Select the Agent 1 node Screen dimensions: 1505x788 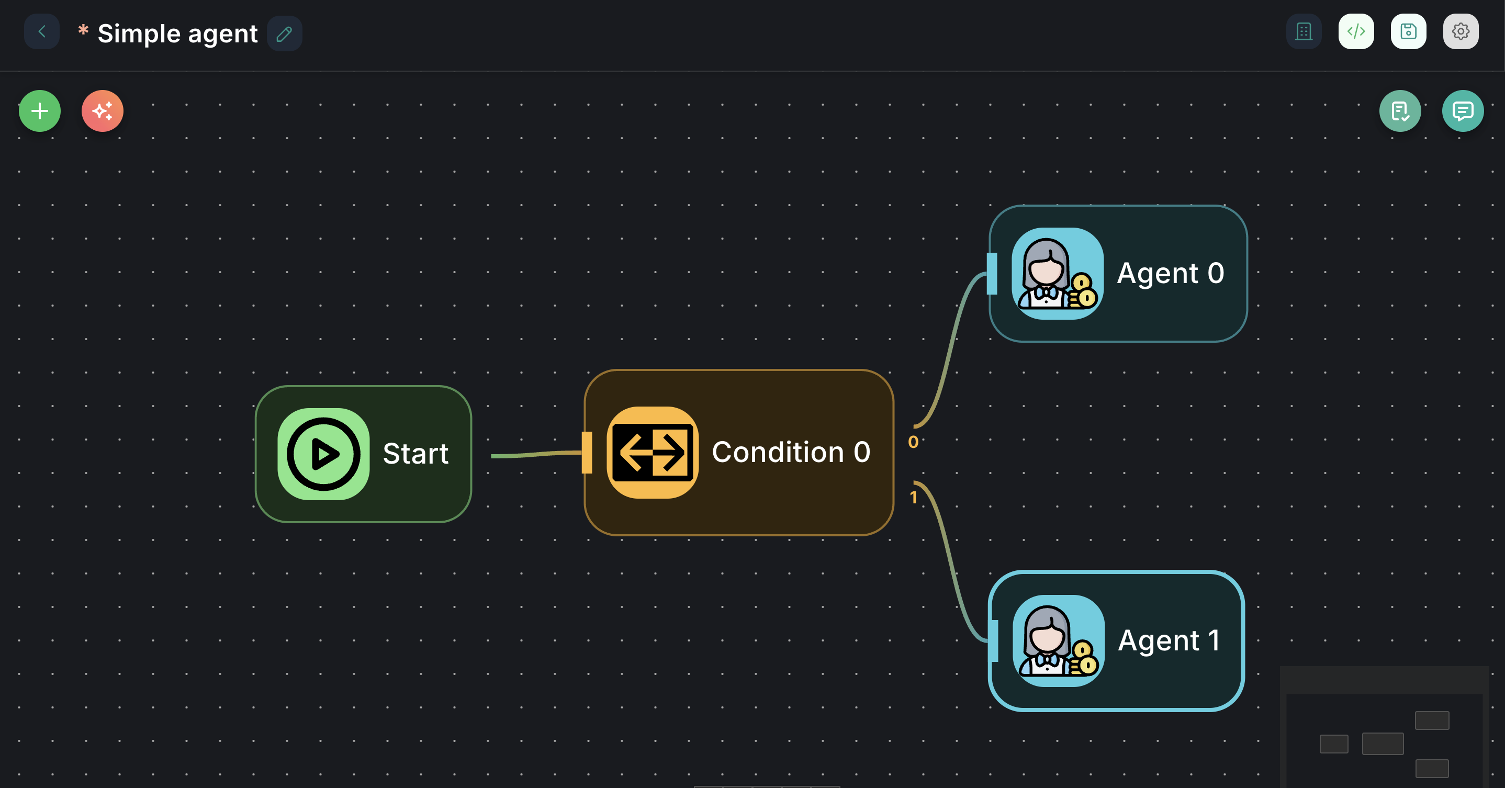[1116, 639]
